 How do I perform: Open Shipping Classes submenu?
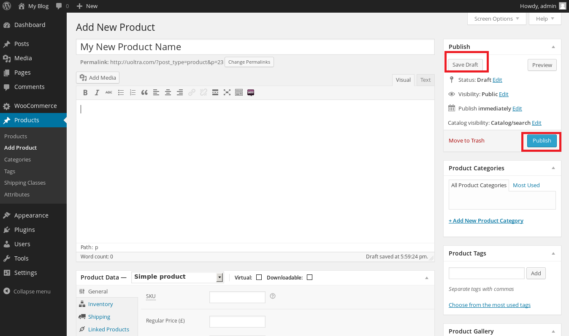coord(25,183)
